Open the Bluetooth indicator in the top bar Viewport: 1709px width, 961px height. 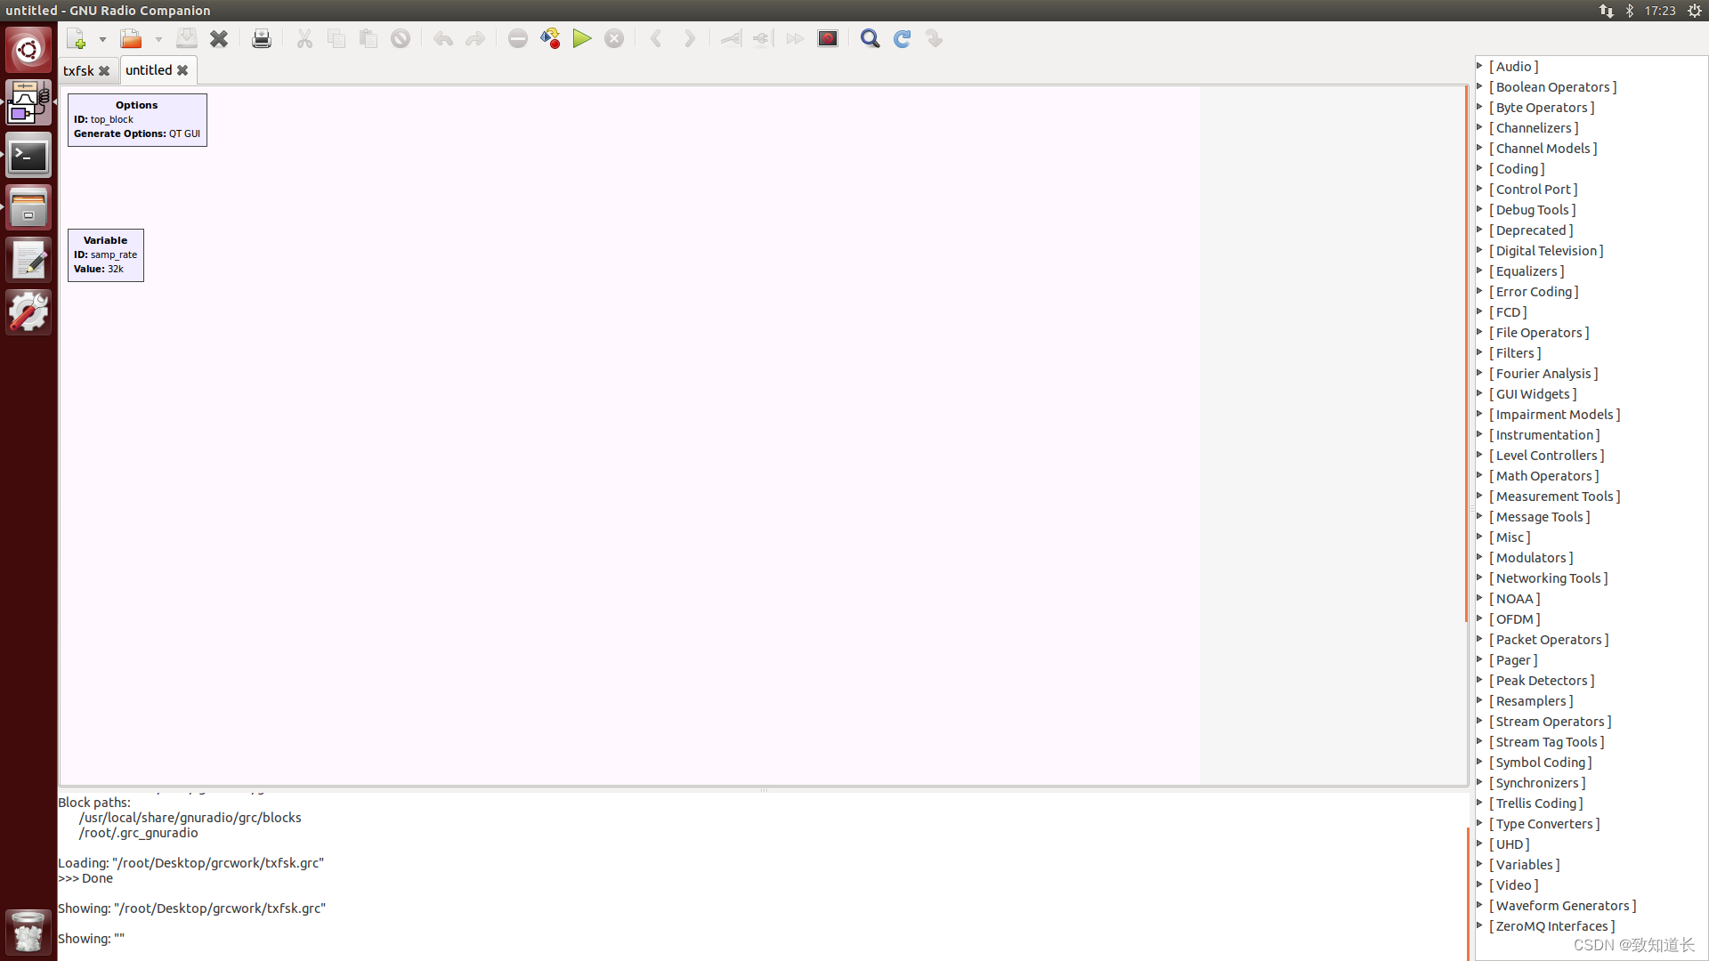pos(1630,11)
